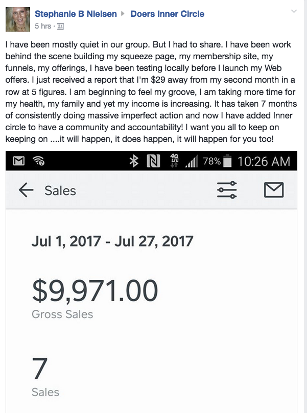Screen dimensions: 307x413
Task: Click the battery icon at 78%
Action: (x=228, y=162)
